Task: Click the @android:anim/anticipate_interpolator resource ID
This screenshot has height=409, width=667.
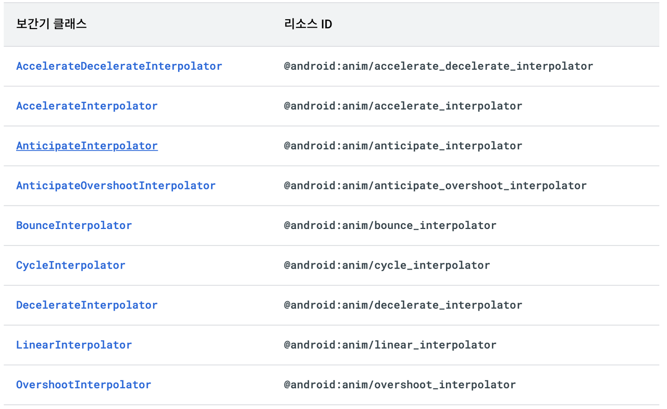Action: click(403, 146)
